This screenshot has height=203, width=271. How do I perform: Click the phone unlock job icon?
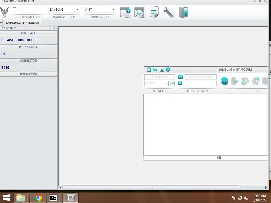coord(234,81)
